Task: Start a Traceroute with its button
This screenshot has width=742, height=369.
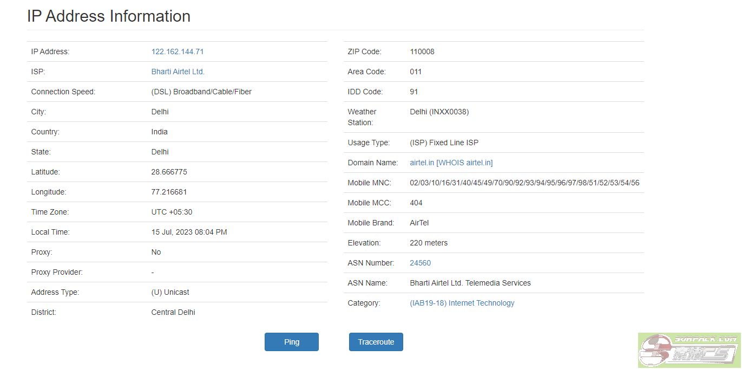Action: click(x=376, y=342)
